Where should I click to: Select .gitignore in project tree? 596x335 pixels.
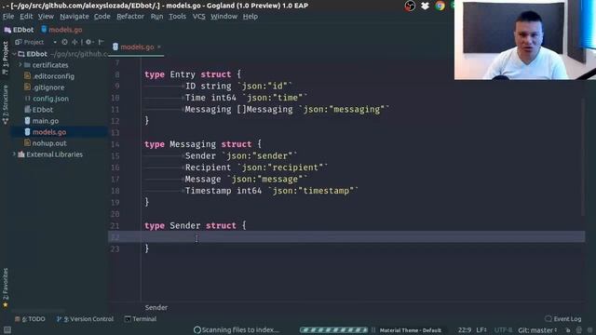pyautogui.click(x=48, y=87)
